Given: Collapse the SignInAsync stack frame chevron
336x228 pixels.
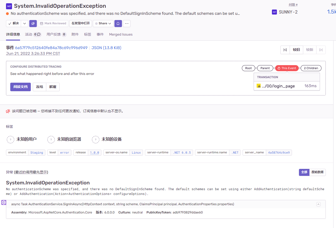Looking at the screenshot, I should pyautogui.click(x=318, y=204).
